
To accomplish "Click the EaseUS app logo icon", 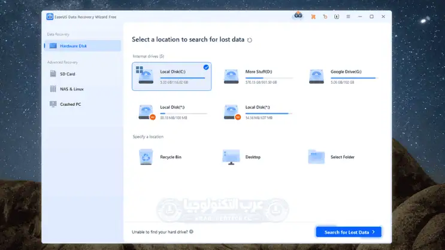I will pos(50,17).
